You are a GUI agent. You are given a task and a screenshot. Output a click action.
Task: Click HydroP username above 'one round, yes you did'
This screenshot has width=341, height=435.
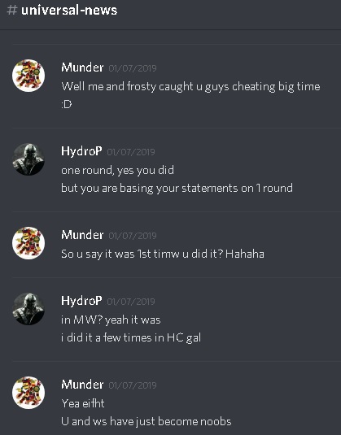81,151
